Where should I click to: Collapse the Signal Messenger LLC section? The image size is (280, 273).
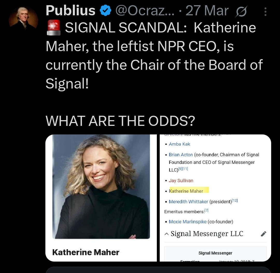(x=167, y=234)
